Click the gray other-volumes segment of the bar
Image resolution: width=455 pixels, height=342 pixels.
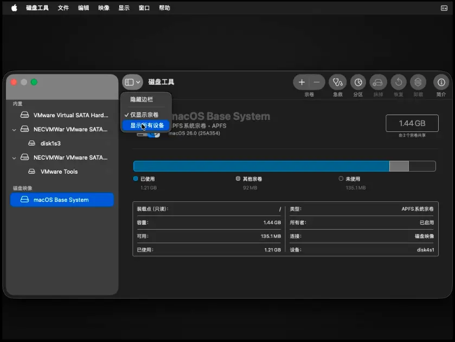[x=399, y=166]
